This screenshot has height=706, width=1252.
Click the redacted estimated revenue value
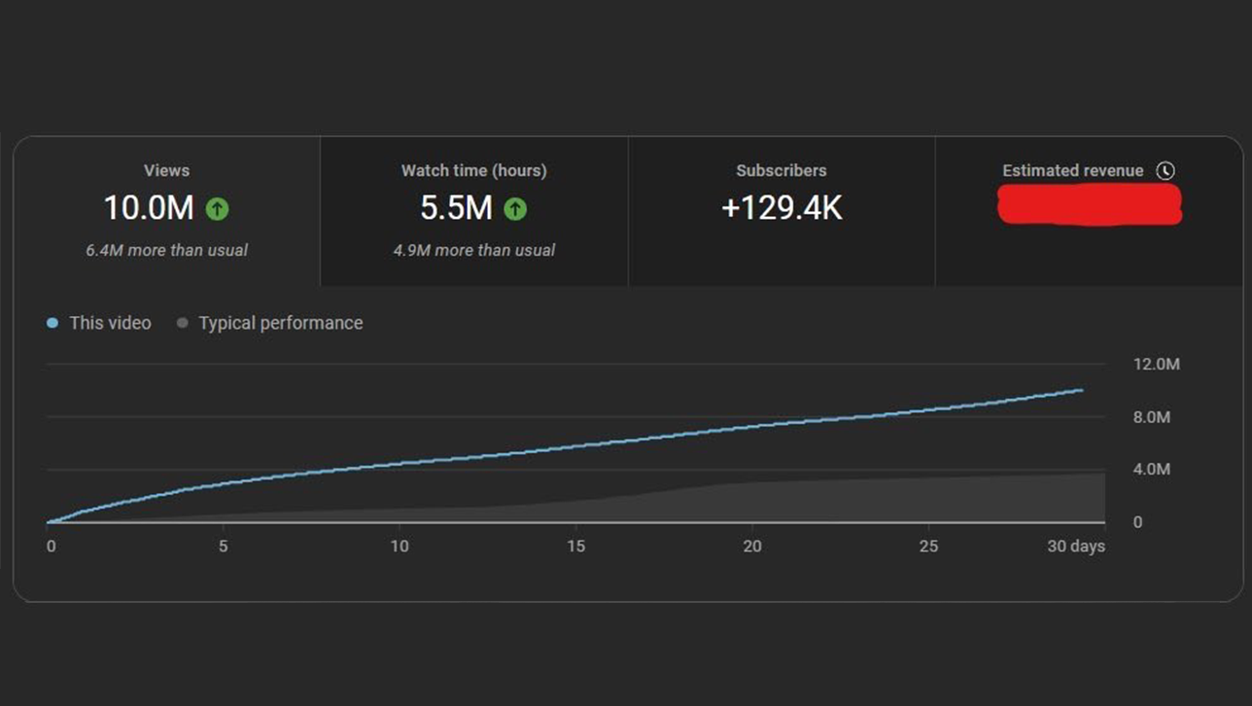click(x=1090, y=204)
